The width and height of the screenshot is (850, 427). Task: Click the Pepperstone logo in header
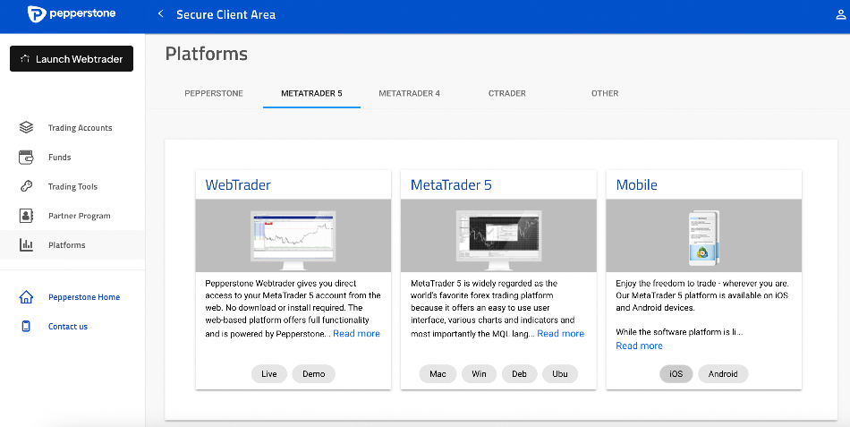coord(72,14)
